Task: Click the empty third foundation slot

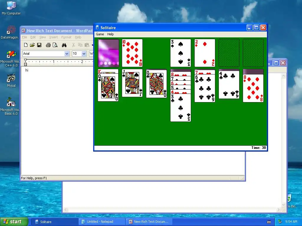Action: click(229, 53)
